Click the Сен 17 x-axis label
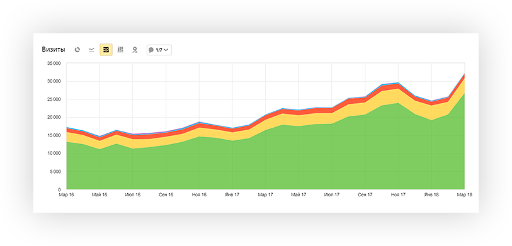Viewport: 512px width, 246px height. [365, 195]
